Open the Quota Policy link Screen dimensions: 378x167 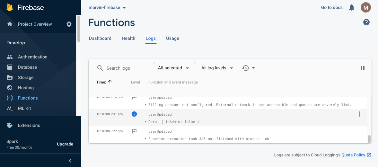tap(353, 155)
